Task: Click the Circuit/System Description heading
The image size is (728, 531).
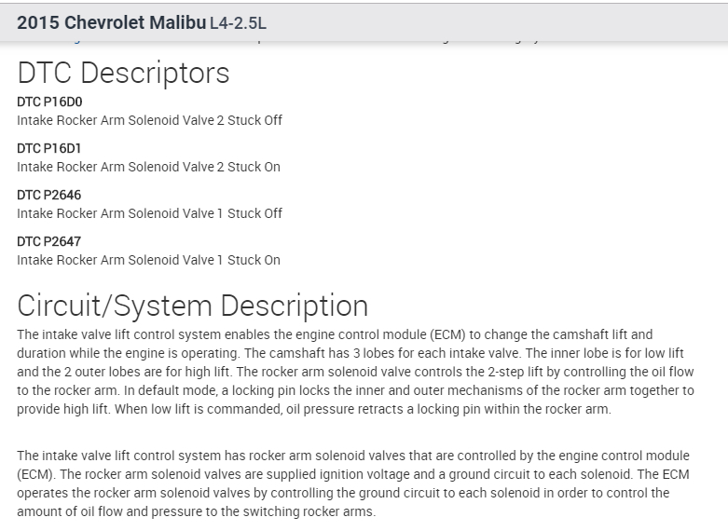Action: 192,306
